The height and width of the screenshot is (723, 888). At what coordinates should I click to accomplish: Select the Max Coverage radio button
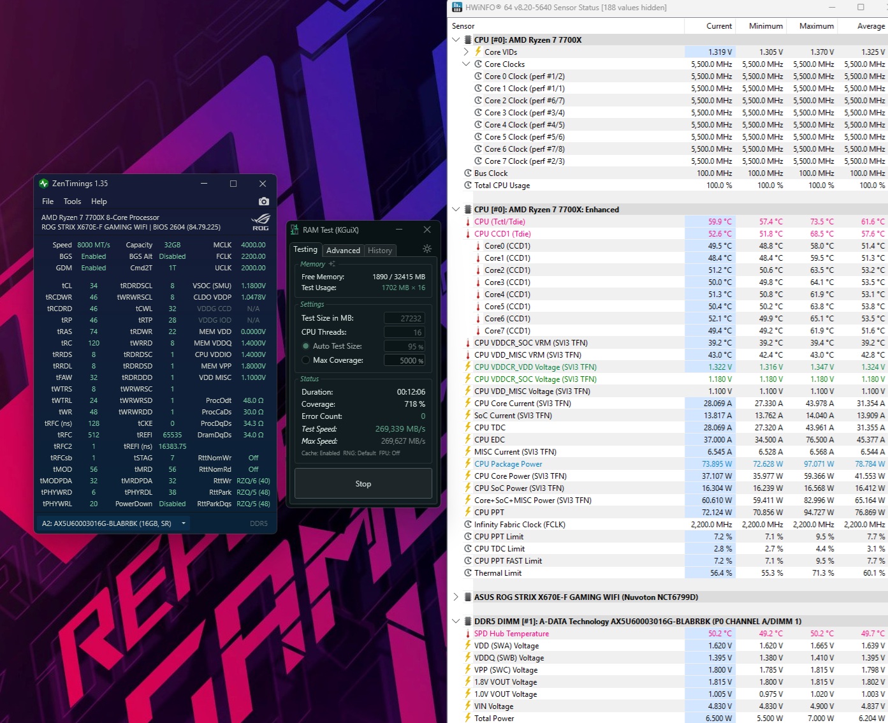[x=306, y=360]
